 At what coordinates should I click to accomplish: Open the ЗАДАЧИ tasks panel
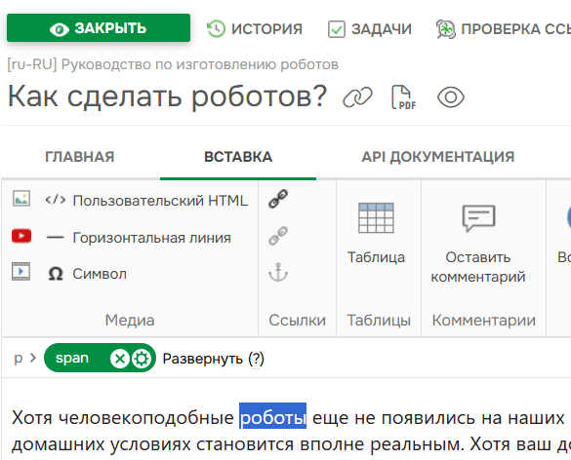[x=370, y=29]
